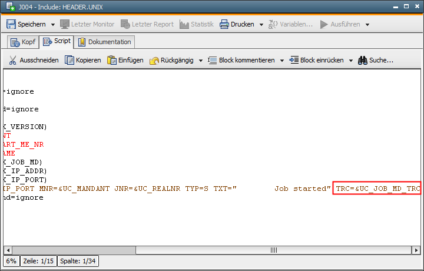Click the _IP_ADDR) script line
The width and height of the screenshot is (424, 271).
25,171
